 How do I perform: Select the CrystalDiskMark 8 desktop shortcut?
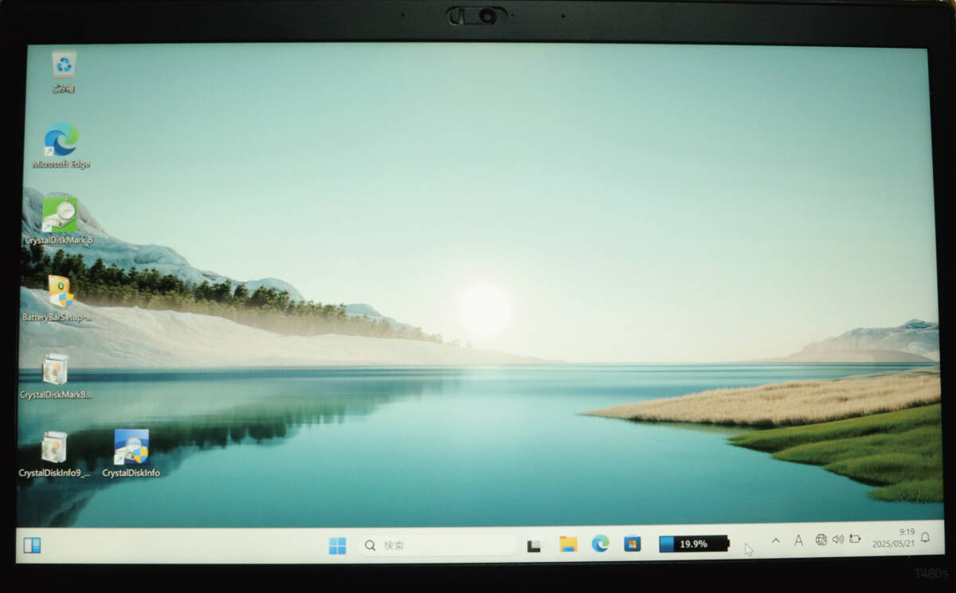[59, 220]
